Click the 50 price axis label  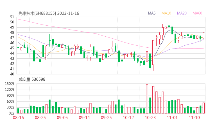pos(12,22)
